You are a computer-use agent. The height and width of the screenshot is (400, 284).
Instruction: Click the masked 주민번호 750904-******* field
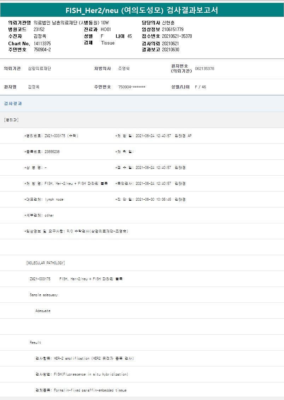click(x=132, y=87)
